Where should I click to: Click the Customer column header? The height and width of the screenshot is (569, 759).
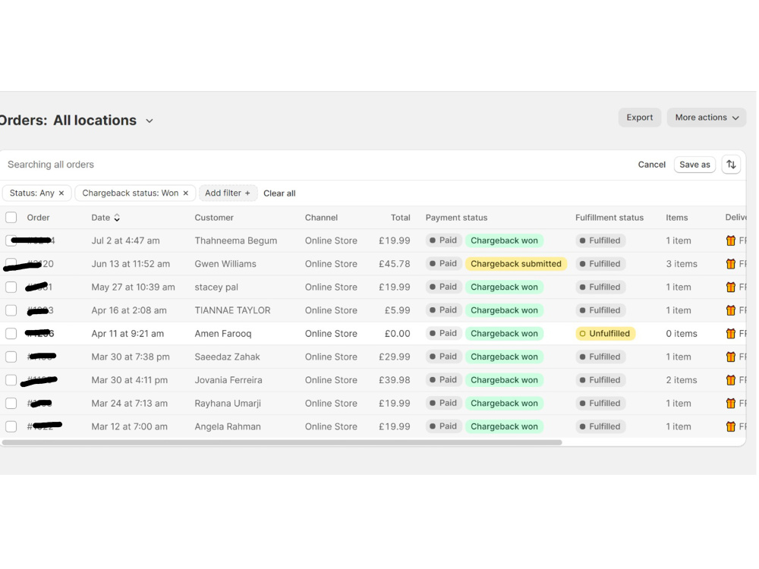coord(214,218)
